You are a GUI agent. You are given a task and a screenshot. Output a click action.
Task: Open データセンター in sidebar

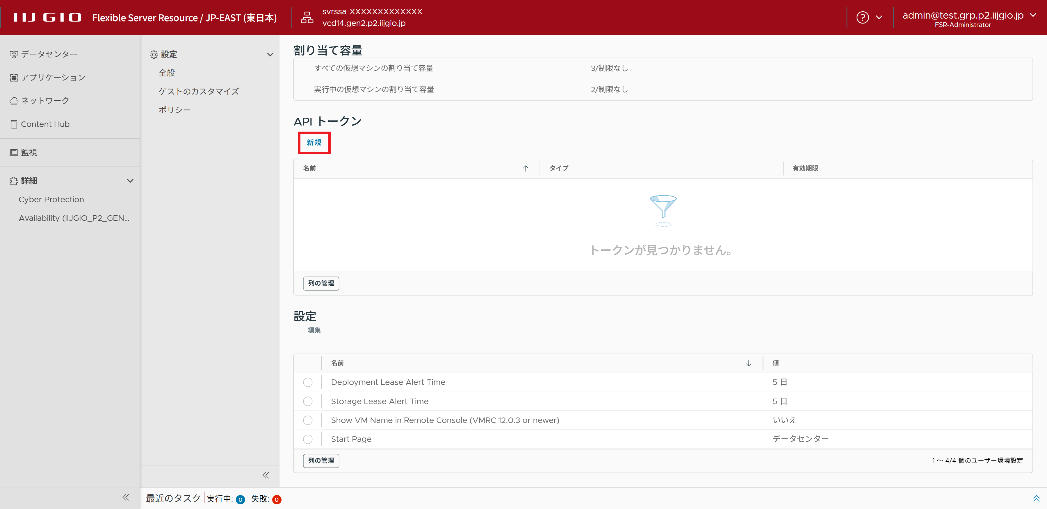(49, 54)
